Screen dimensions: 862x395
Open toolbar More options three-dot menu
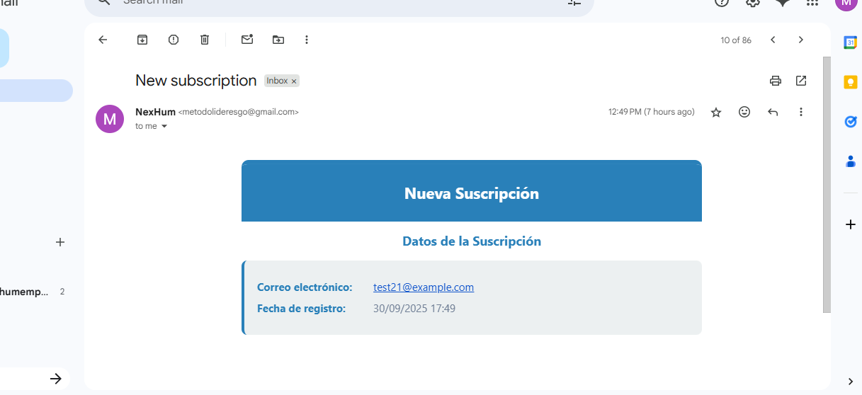(x=307, y=40)
